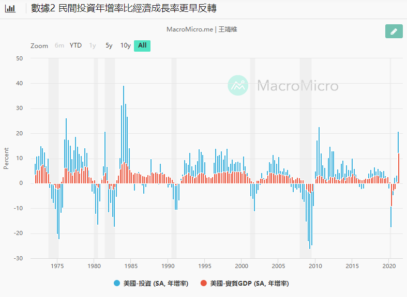The width and height of the screenshot is (407, 297).
Task: Toggle 美國-投資 series in legend
Action: click(155, 284)
